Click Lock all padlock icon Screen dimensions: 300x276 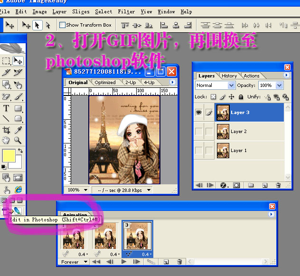pos(241,97)
